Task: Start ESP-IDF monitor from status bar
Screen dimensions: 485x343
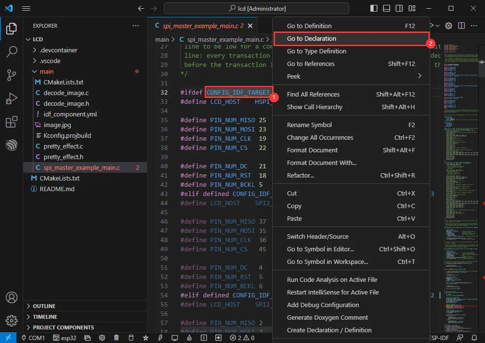Action: [175, 337]
